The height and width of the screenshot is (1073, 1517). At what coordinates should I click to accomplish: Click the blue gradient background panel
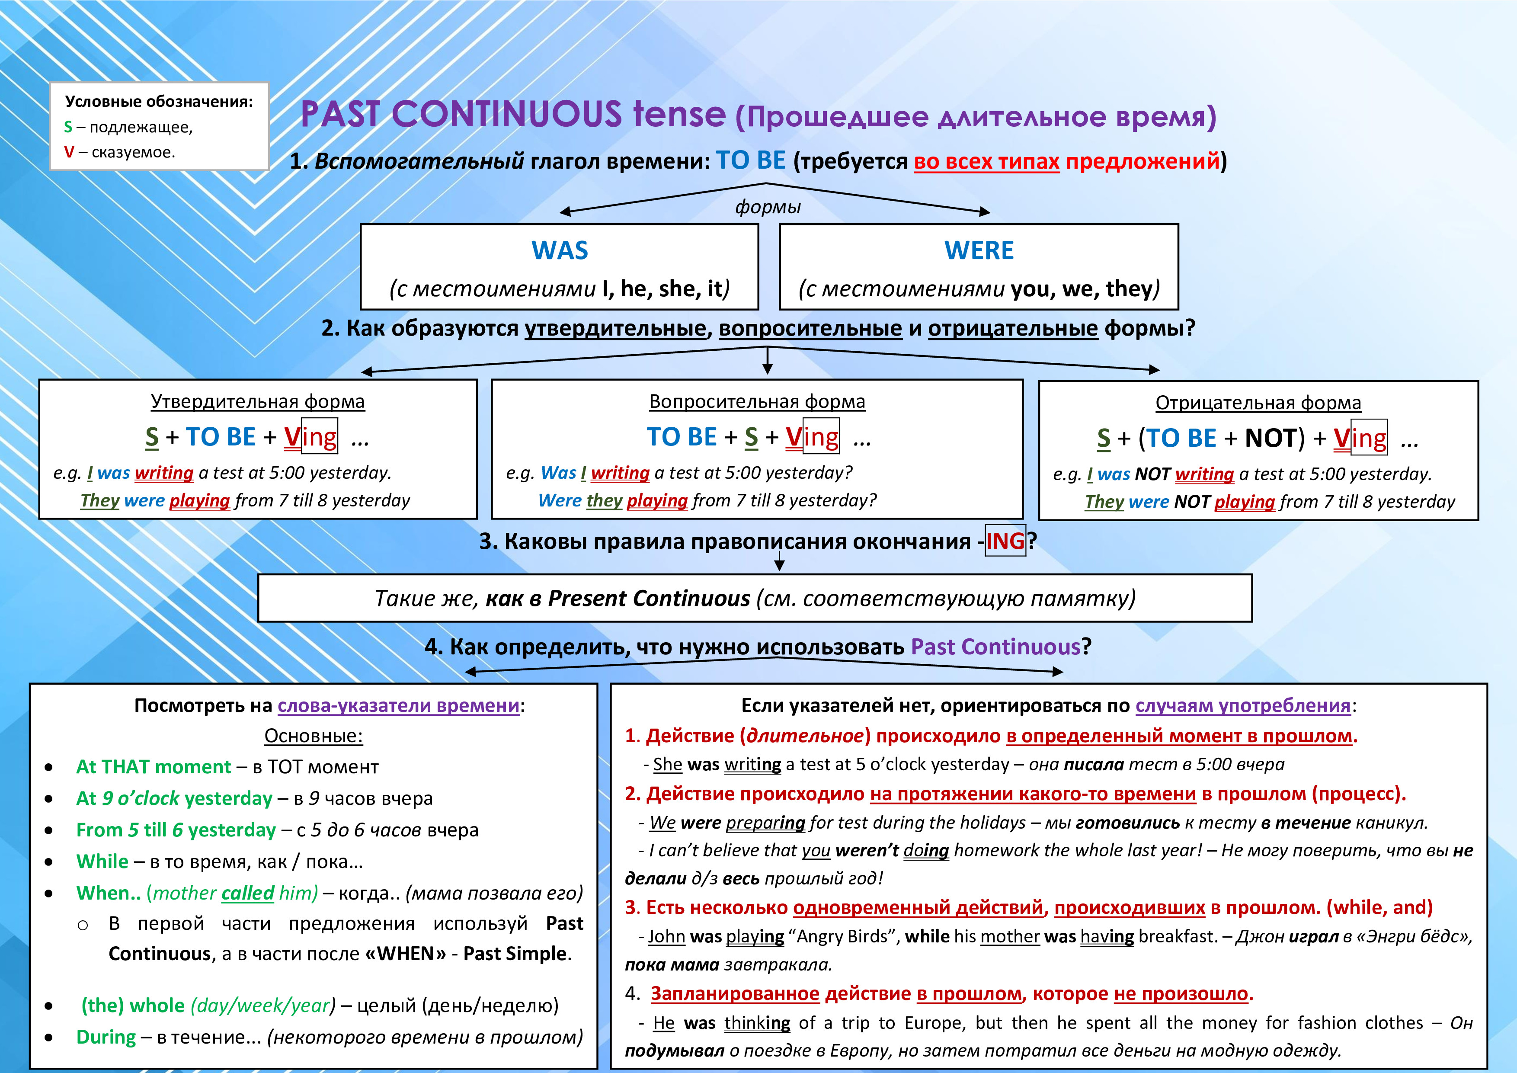coord(758,536)
